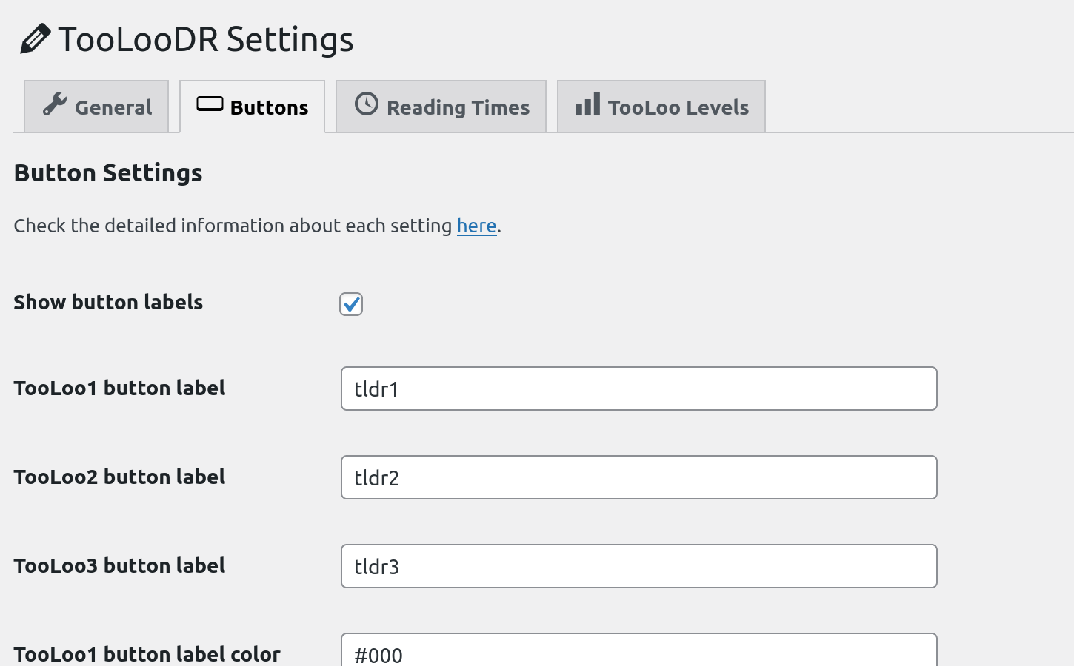Click the 'TooLoo3 button label' caption

[119, 565]
